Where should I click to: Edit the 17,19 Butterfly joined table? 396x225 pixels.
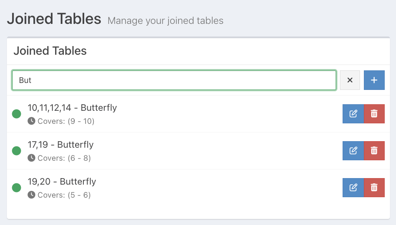353,151
